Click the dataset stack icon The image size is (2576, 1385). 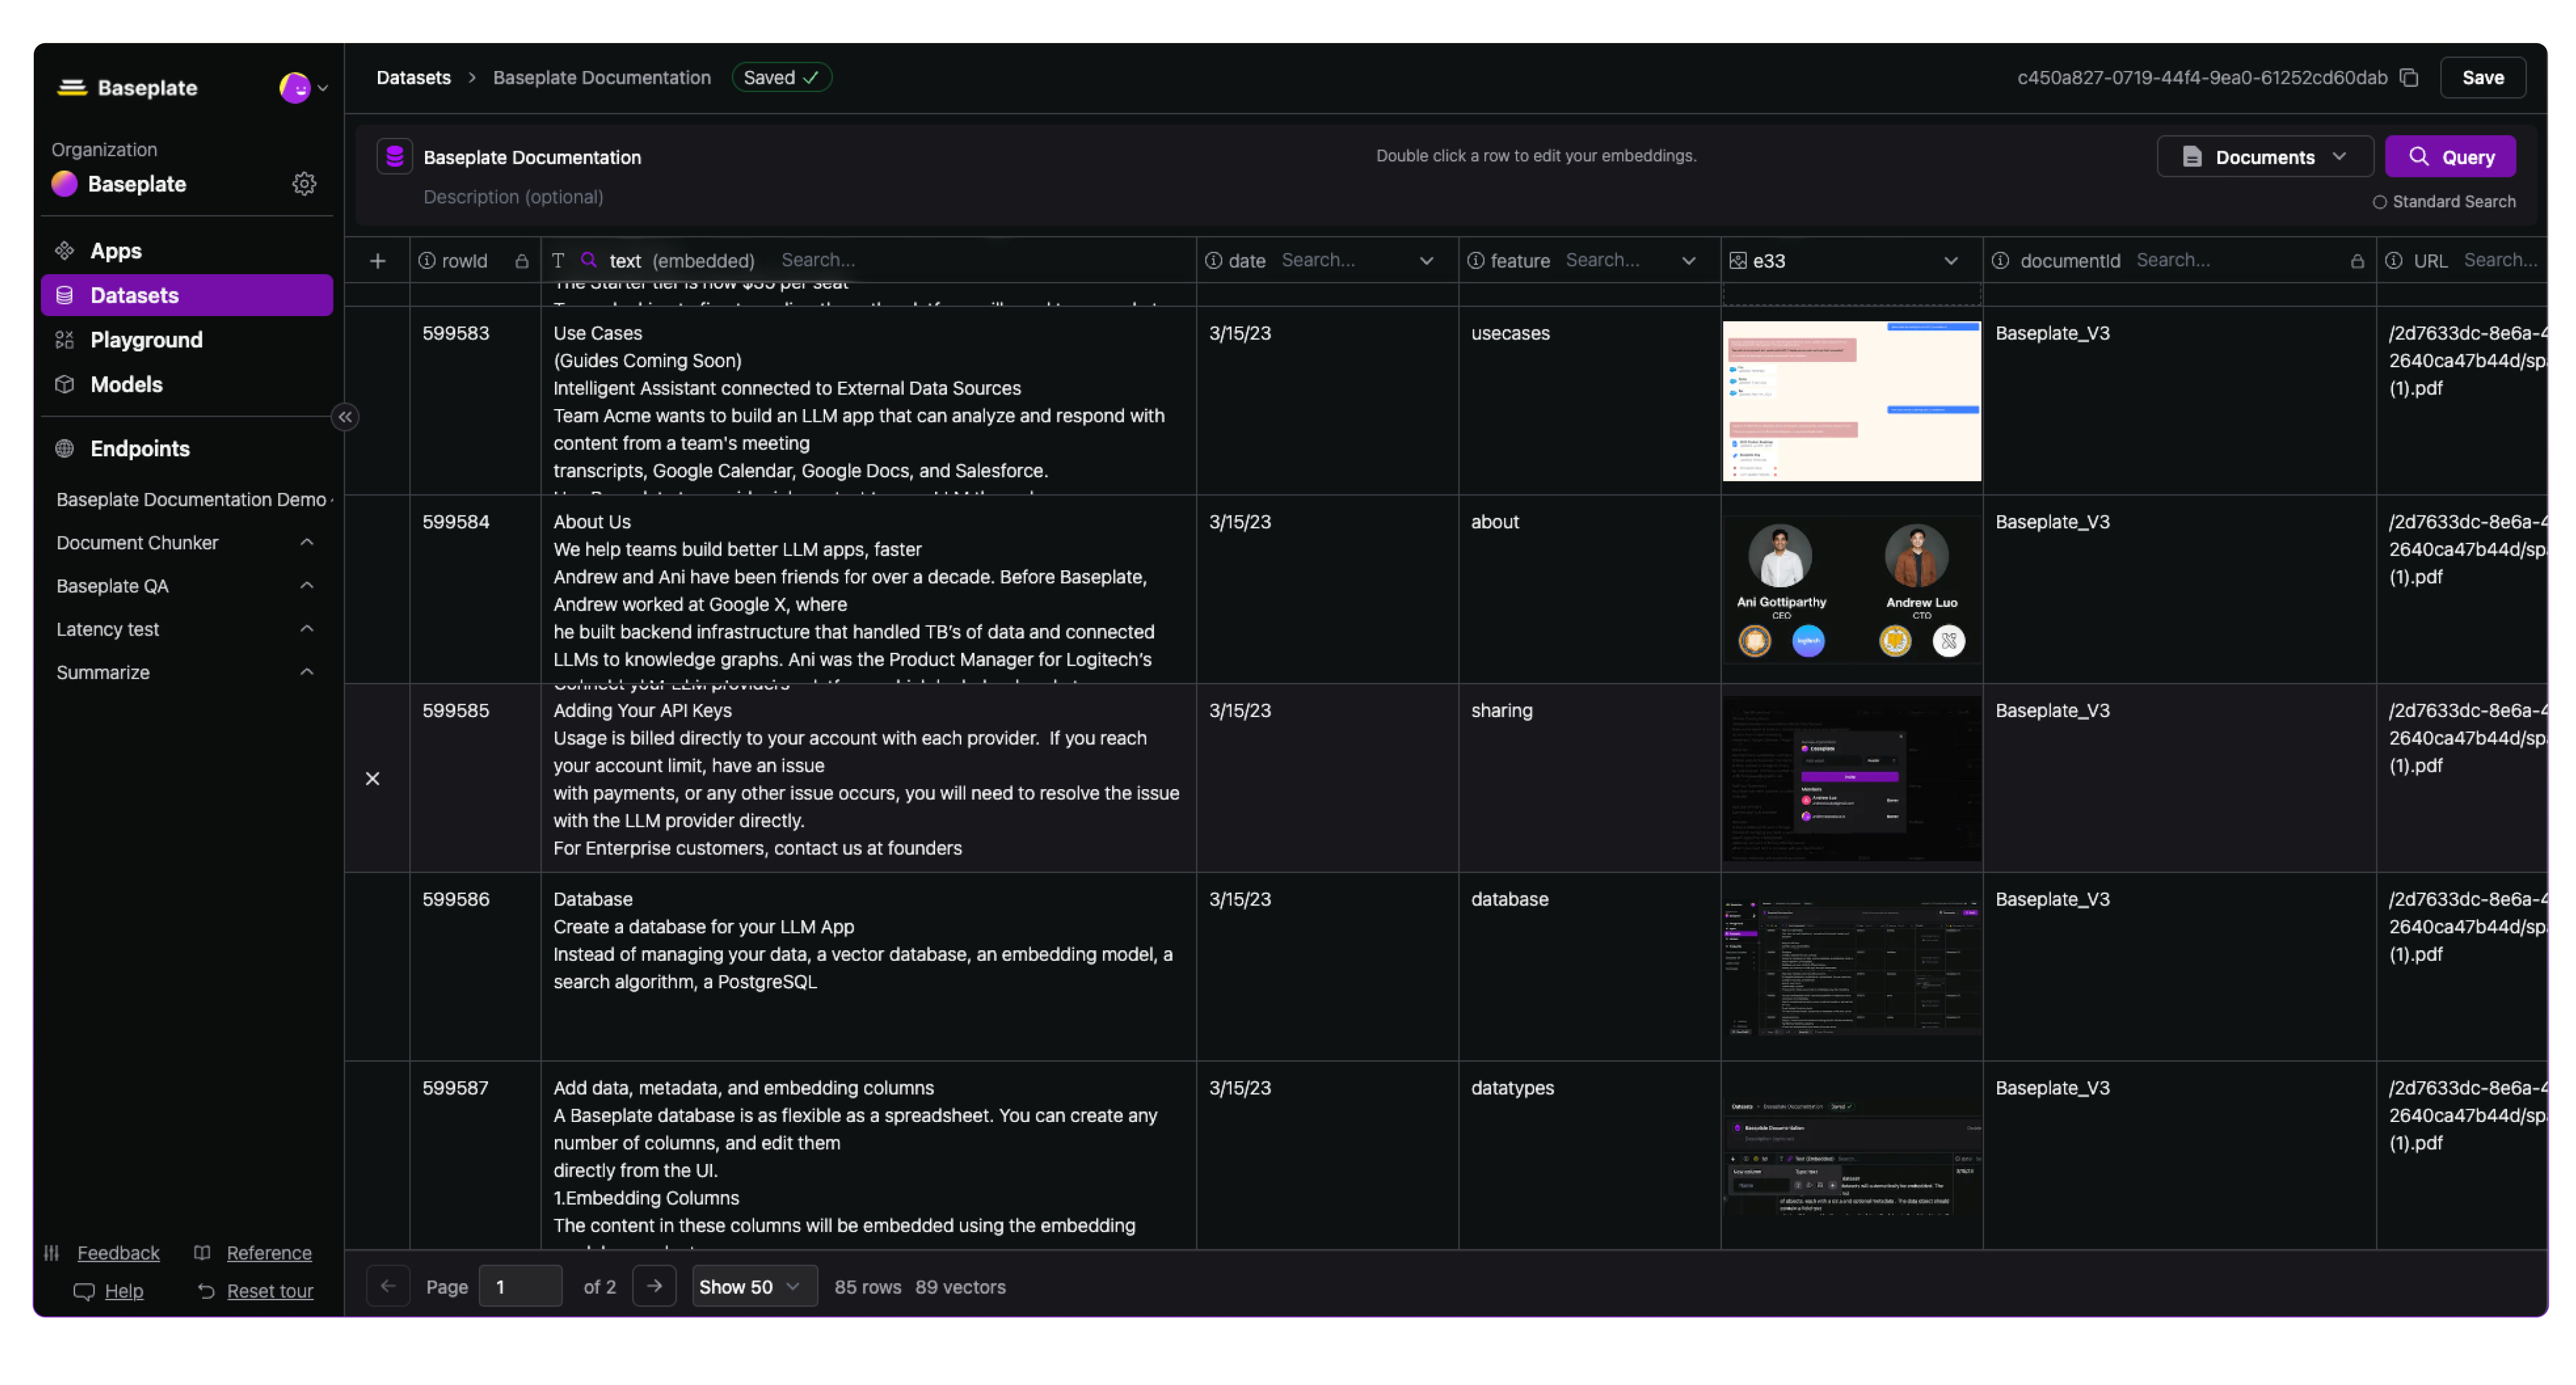coord(394,157)
